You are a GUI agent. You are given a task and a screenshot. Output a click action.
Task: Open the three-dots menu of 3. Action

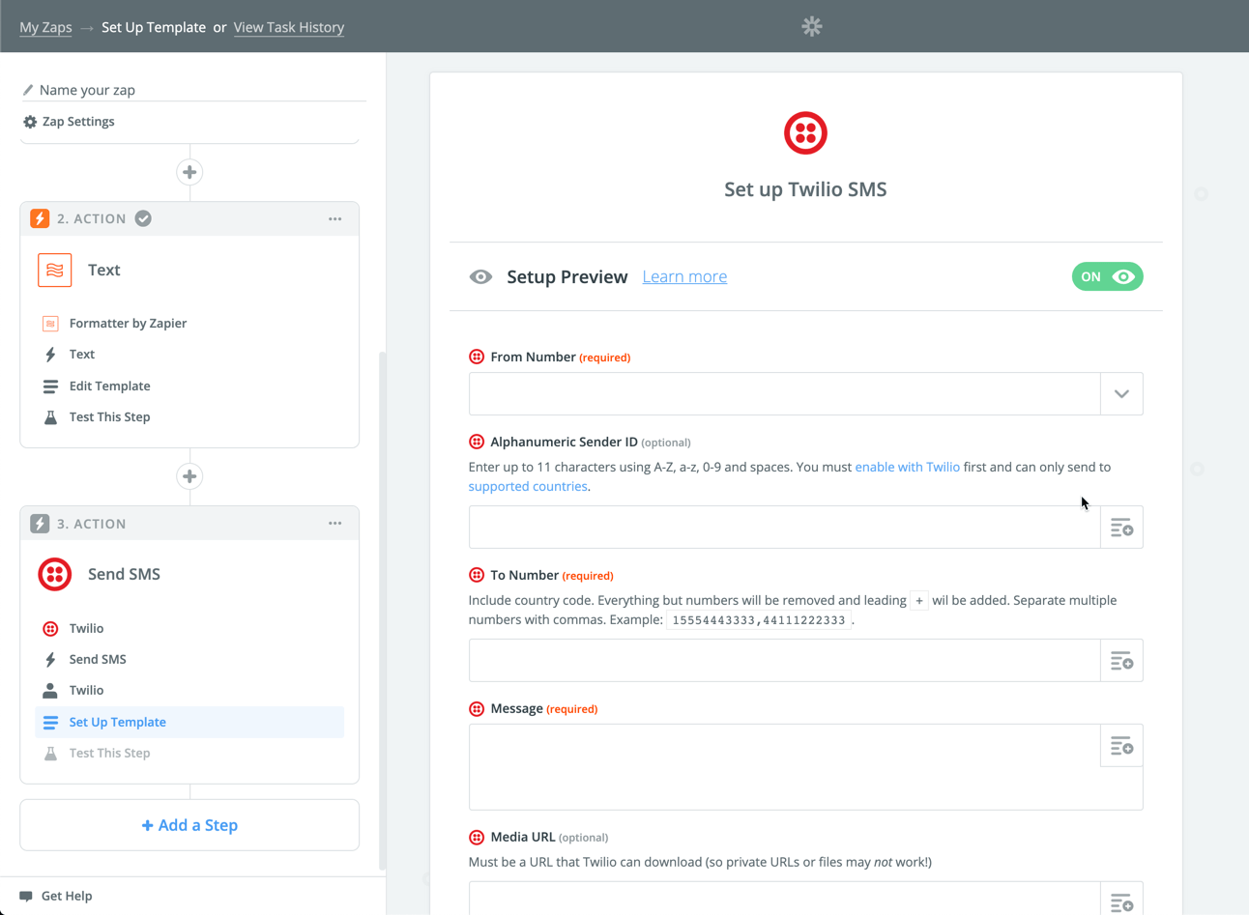point(334,523)
